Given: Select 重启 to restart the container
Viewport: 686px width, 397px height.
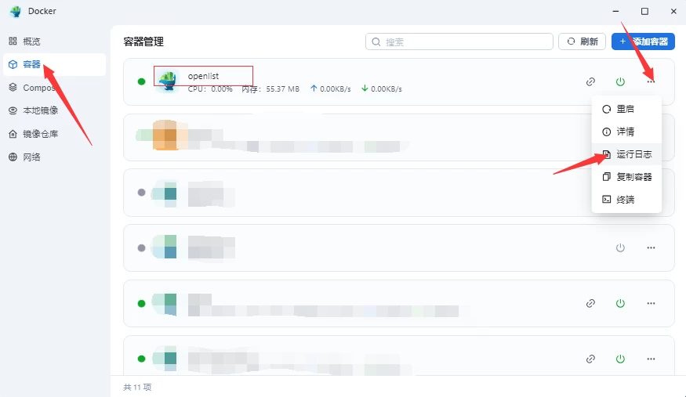Looking at the screenshot, I should (626, 109).
